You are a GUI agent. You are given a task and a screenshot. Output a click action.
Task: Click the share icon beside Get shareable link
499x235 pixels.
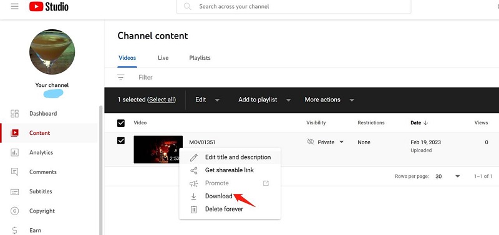(194, 170)
